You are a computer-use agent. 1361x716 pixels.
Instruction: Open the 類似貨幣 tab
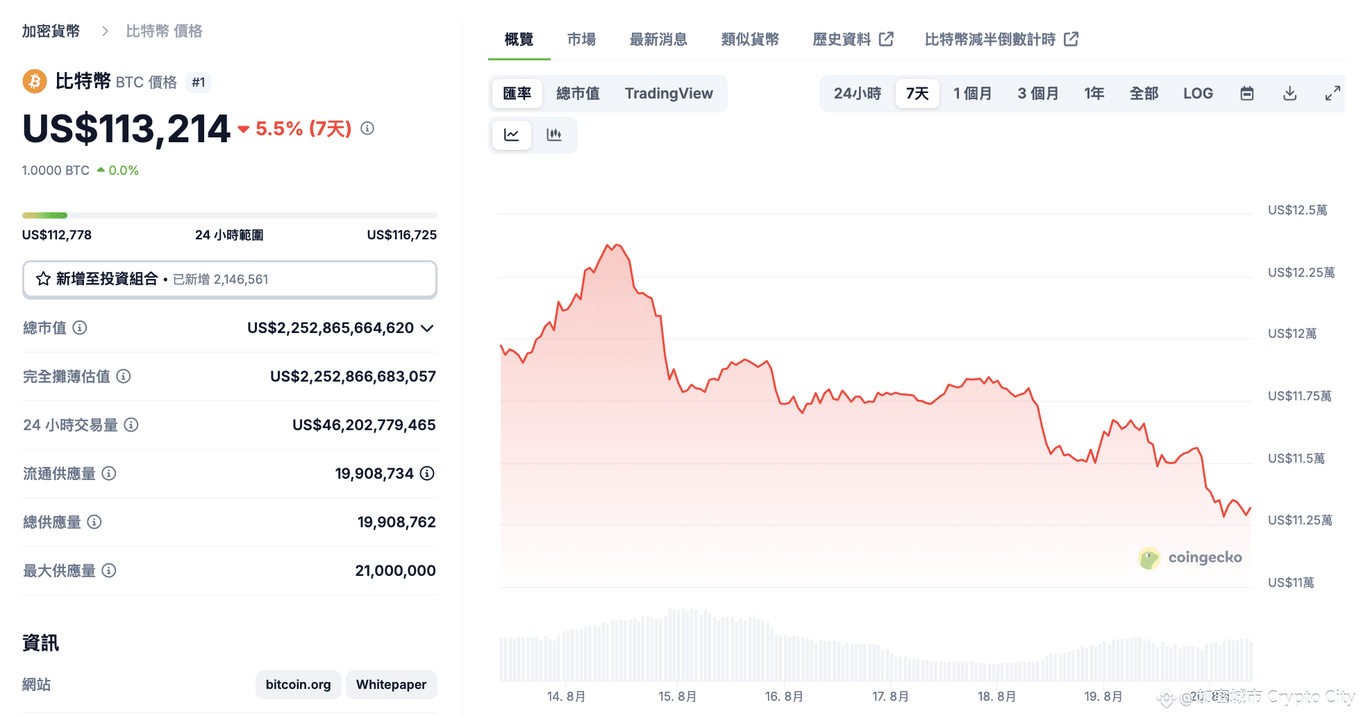pos(750,40)
